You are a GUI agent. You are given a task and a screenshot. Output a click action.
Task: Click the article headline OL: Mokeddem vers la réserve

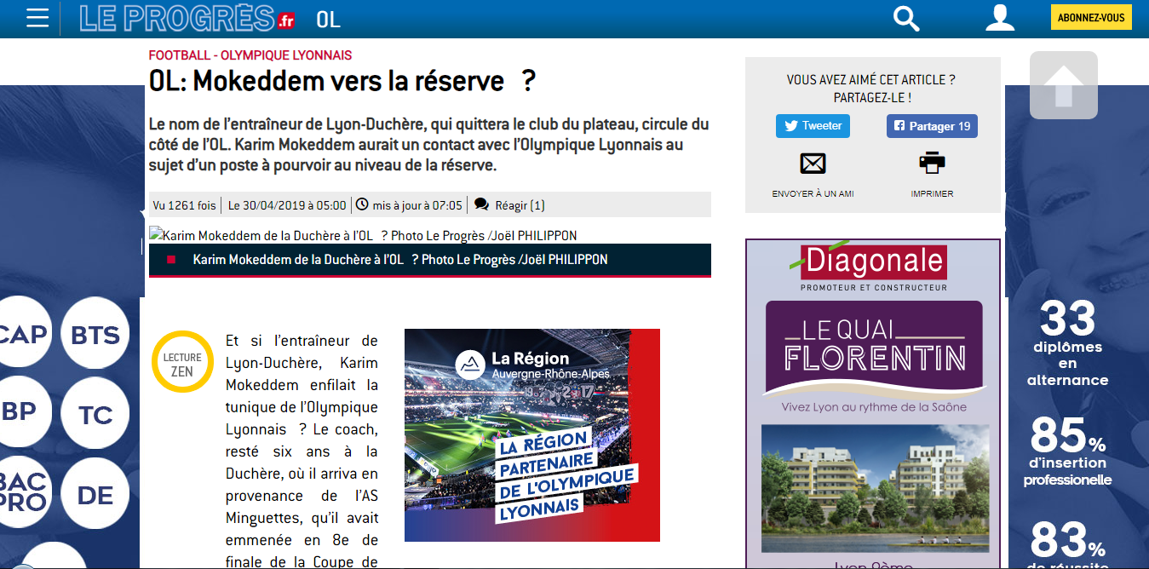[x=342, y=81]
